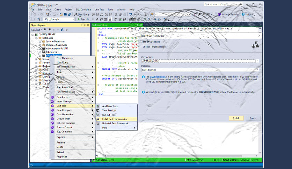Expand the Database Snapshots tree node
Image resolution: width=292 pixels, height=169 pixels.
(40, 45)
